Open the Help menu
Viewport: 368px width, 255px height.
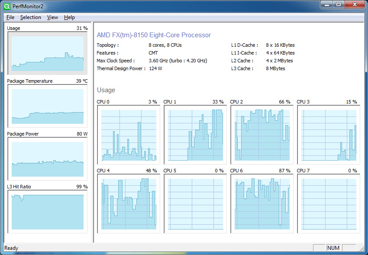pos(69,17)
